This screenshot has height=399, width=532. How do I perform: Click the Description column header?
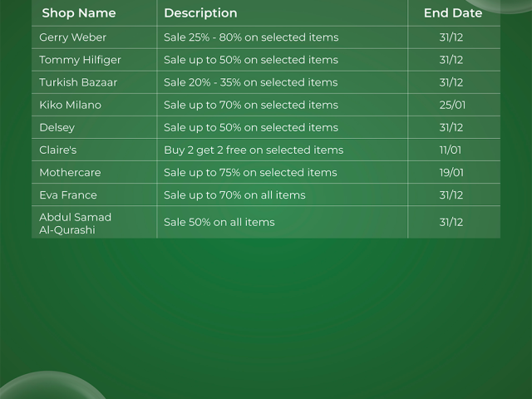(200, 13)
